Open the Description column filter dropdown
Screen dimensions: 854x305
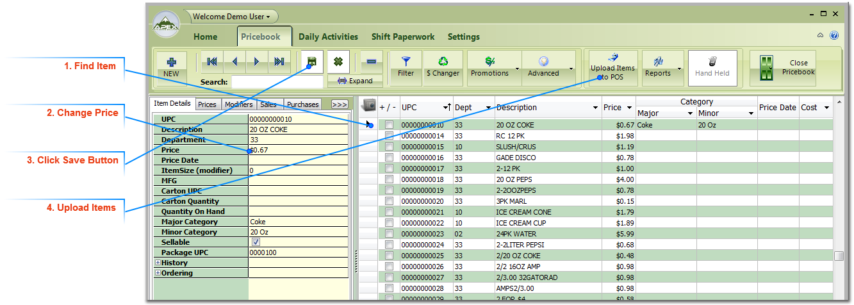[596, 108]
